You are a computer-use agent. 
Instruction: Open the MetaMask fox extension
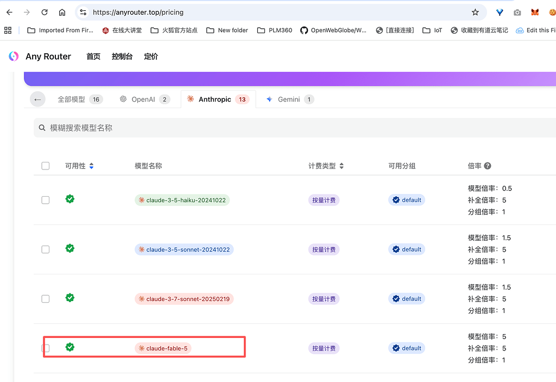coord(535,12)
